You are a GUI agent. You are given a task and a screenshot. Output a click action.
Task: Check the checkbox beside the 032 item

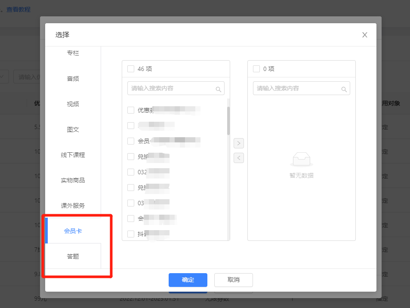[131, 172]
